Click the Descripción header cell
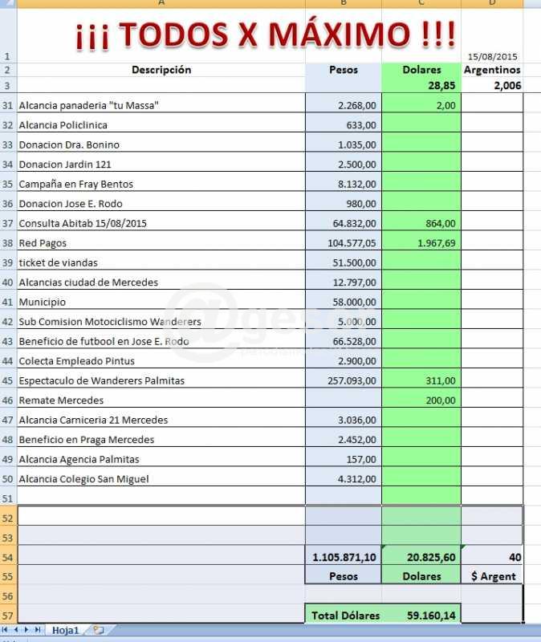541x642 pixels. tap(161, 70)
